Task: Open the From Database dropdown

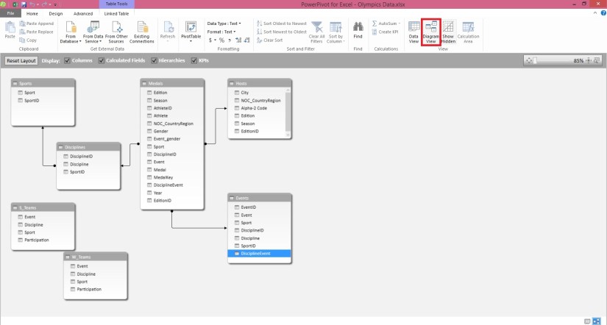Action: (x=71, y=32)
